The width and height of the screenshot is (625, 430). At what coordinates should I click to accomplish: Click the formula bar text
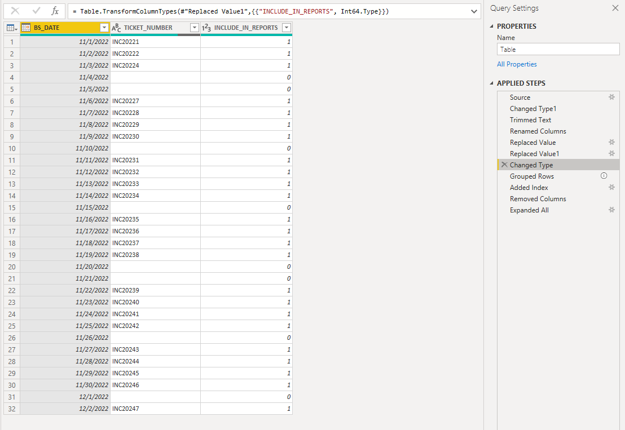[231, 11]
